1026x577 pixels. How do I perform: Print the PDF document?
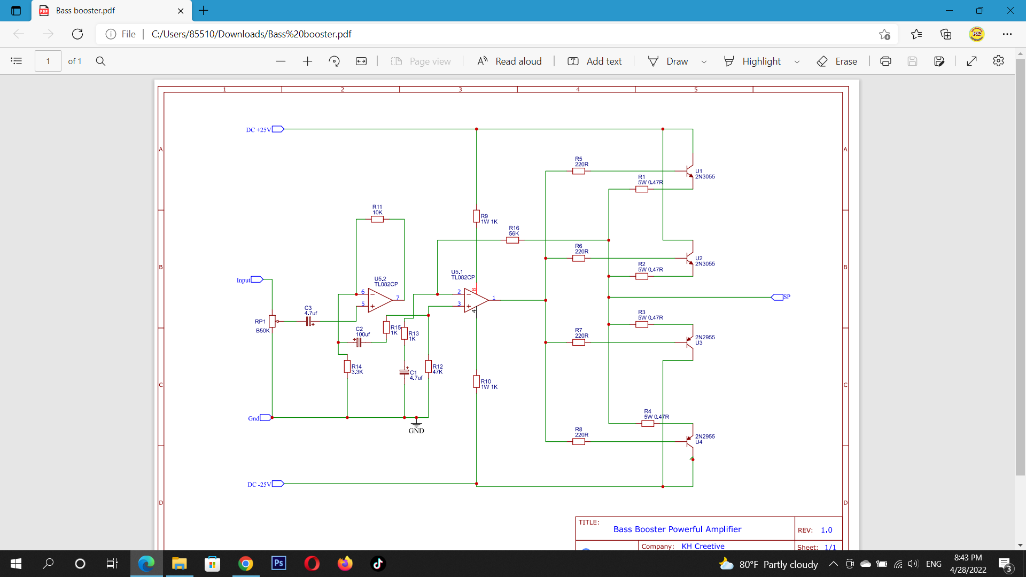coord(885,61)
